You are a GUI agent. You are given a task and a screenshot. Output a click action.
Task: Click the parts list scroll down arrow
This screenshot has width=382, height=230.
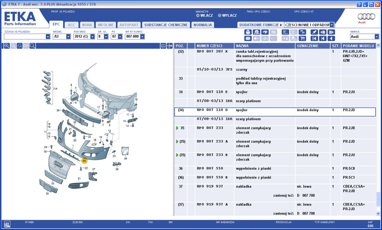pos(378,213)
